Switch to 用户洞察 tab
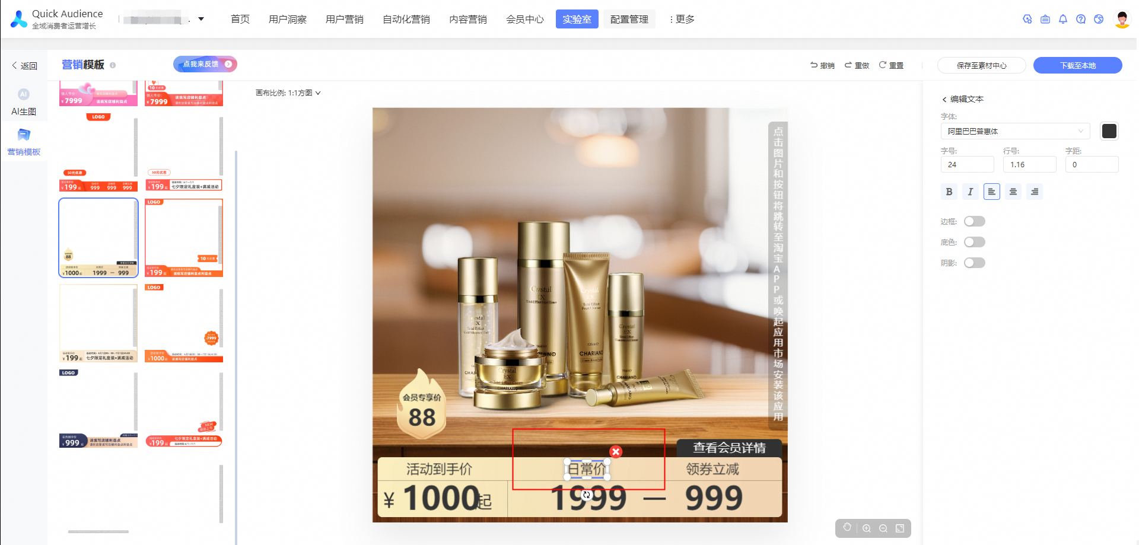The height and width of the screenshot is (545, 1139). pyautogui.click(x=288, y=19)
